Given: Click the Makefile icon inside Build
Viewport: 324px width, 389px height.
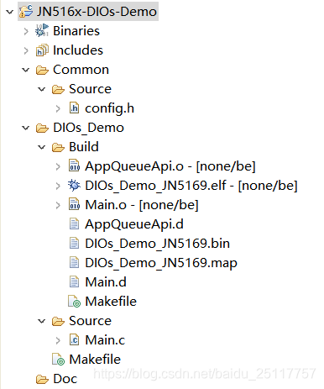Looking at the screenshot, I should (75, 302).
